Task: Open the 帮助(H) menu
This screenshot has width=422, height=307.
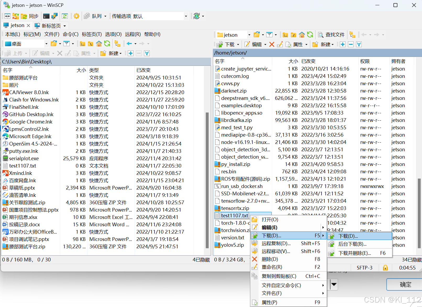Action: (x=152, y=34)
